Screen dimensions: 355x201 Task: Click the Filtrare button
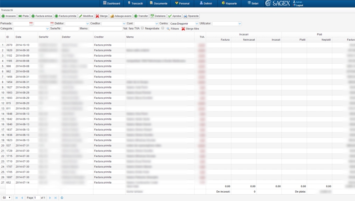[173, 29]
